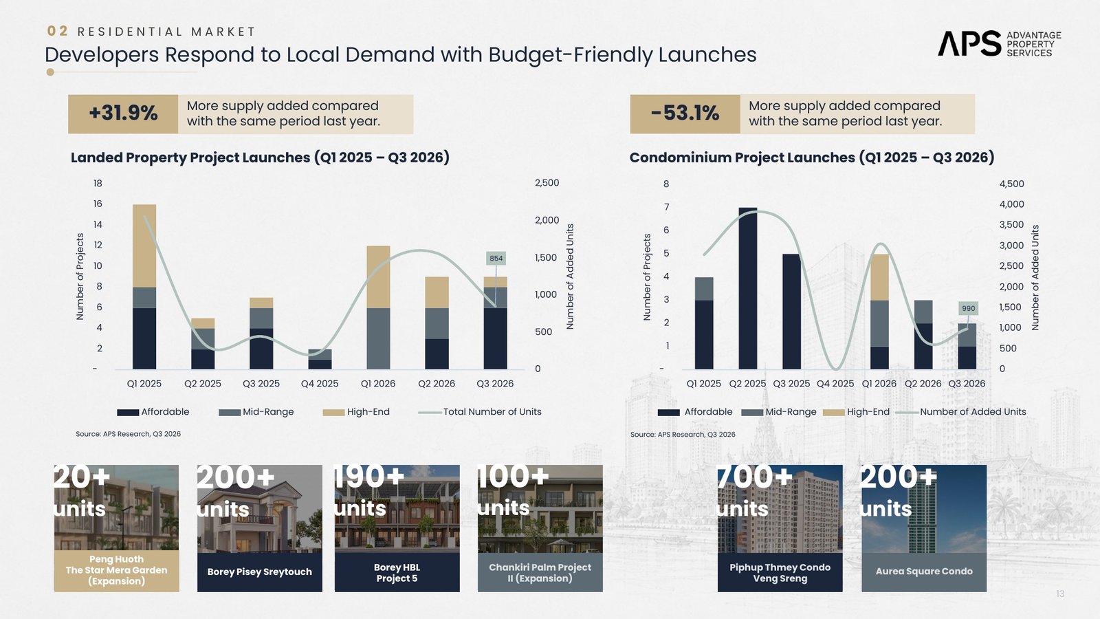1100x619 pixels.
Task: Select the High-End legend swatch in landed chart
Action: (x=333, y=413)
